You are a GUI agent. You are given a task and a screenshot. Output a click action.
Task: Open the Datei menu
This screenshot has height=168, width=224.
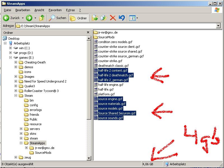pyautogui.click(x=8, y=10)
